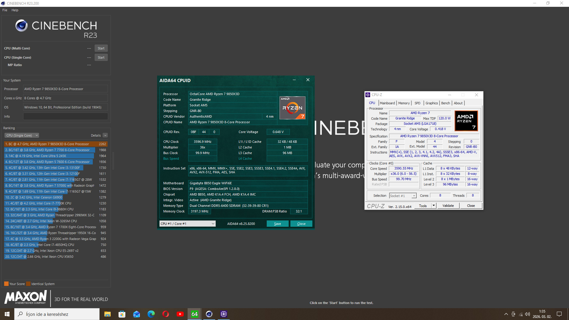The width and height of the screenshot is (569, 320).
Task: Click the volume speaker tray icon
Action: click(x=528, y=314)
